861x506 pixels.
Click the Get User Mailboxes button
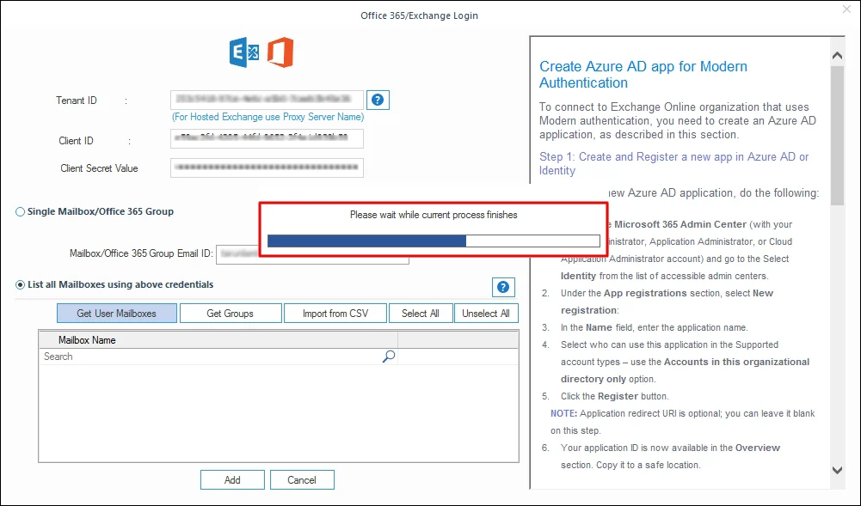[117, 313]
